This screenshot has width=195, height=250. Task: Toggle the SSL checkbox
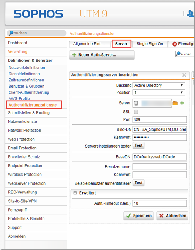(136, 112)
